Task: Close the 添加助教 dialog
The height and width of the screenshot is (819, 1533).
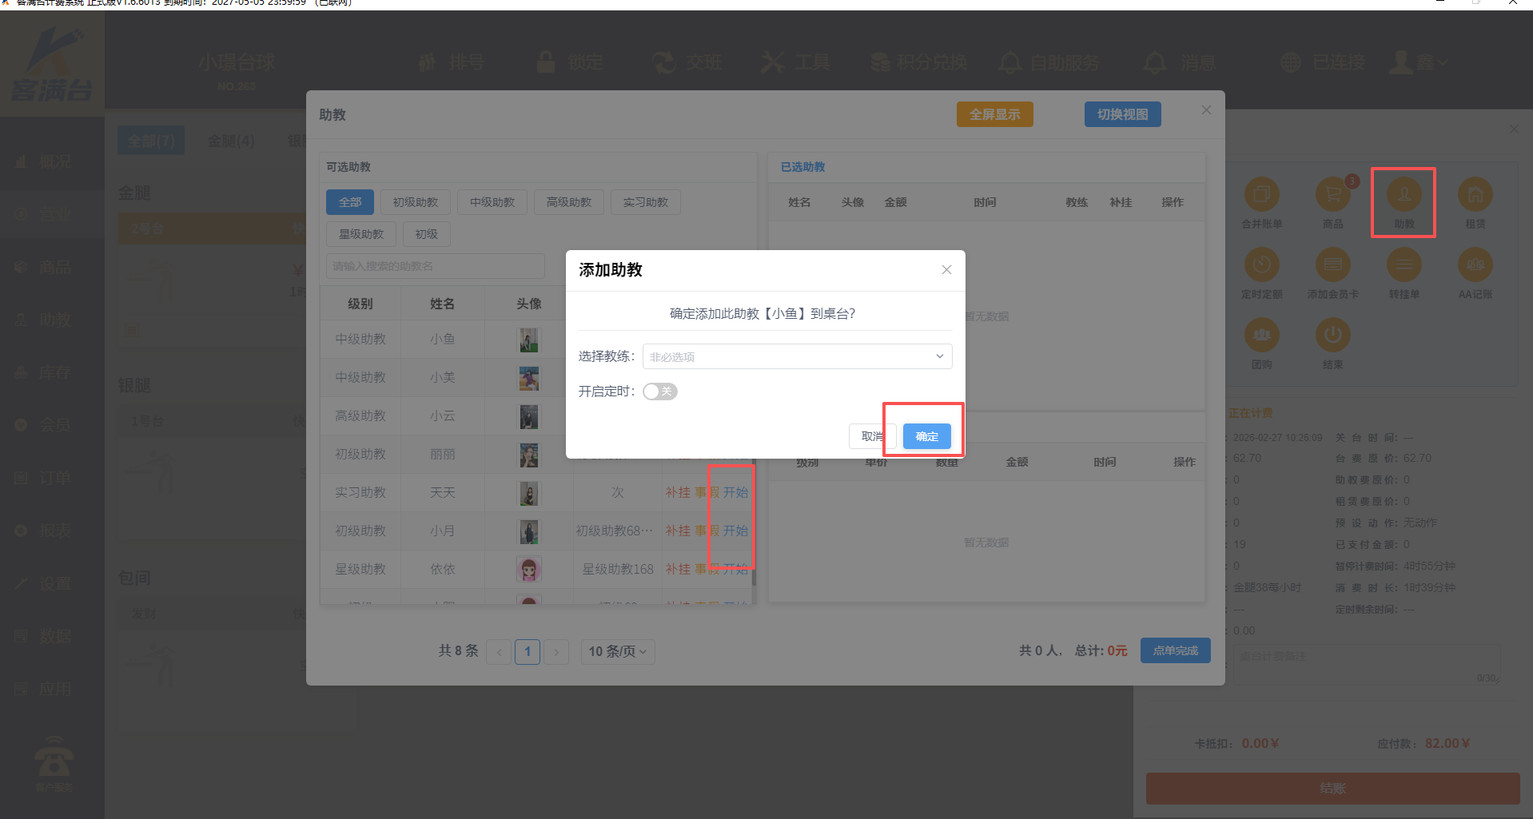Action: (946, 270)
